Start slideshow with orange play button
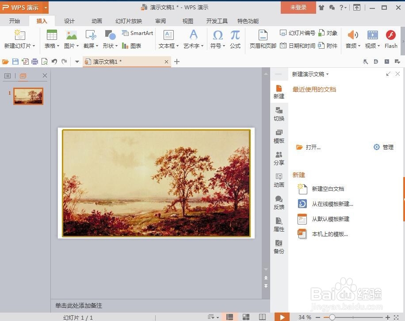 (282, 317)
